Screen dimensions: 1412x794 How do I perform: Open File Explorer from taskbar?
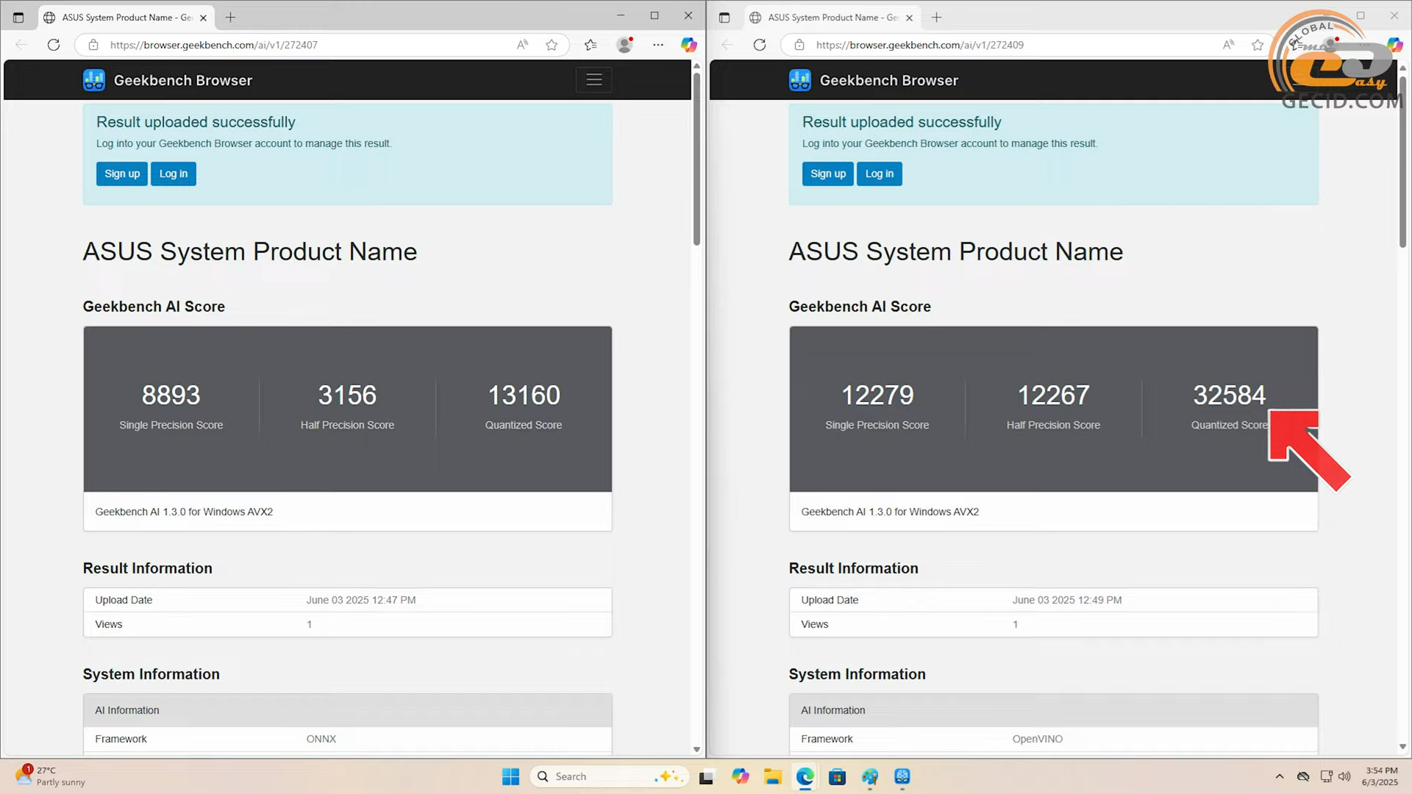pyautogui.click(x=772, y=776)
